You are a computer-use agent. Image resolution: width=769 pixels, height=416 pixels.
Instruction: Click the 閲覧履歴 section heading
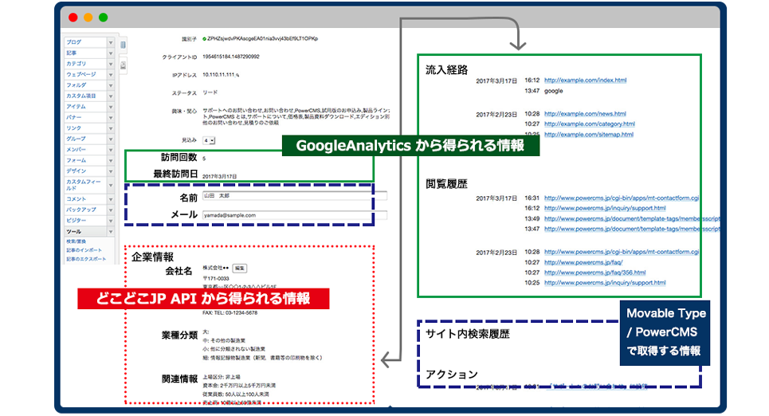click(x=446, y=184)
